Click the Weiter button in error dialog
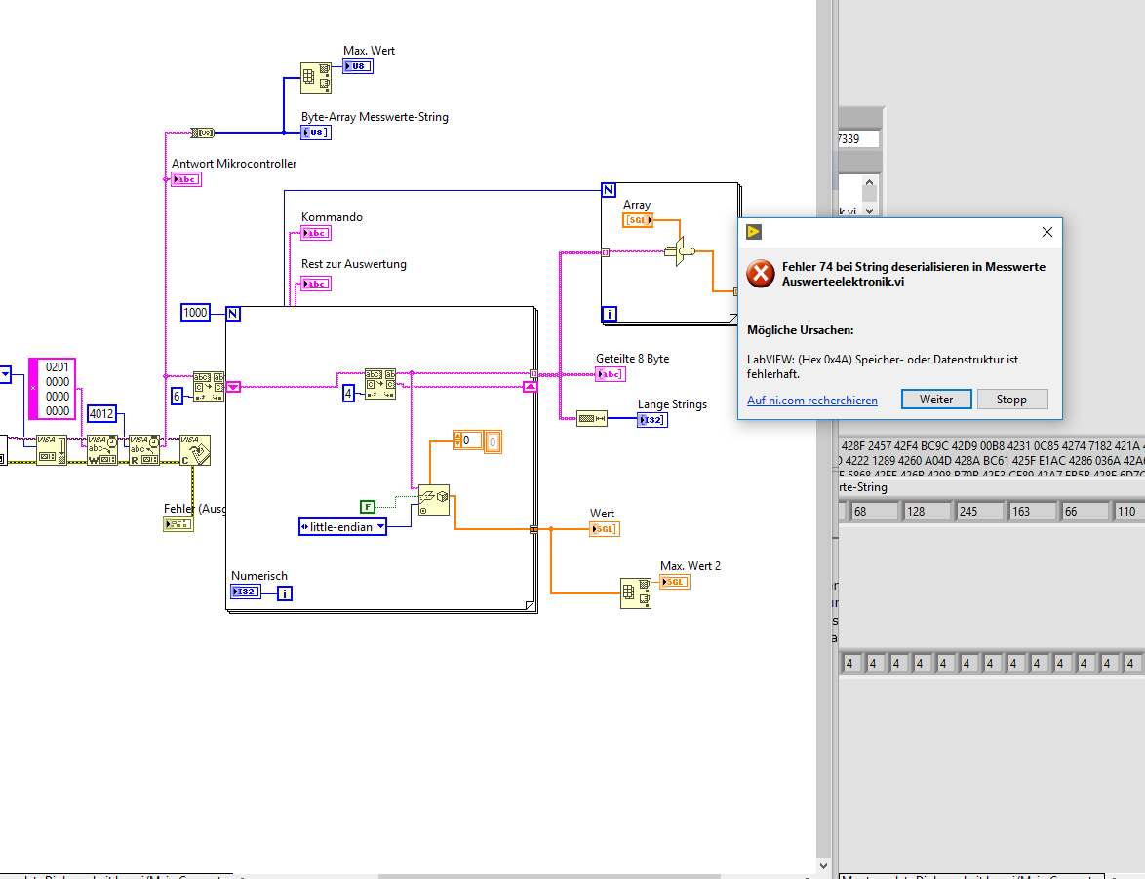 936,399
